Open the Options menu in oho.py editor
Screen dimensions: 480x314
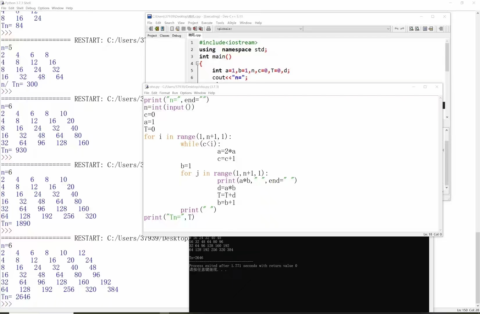point(186,93)
